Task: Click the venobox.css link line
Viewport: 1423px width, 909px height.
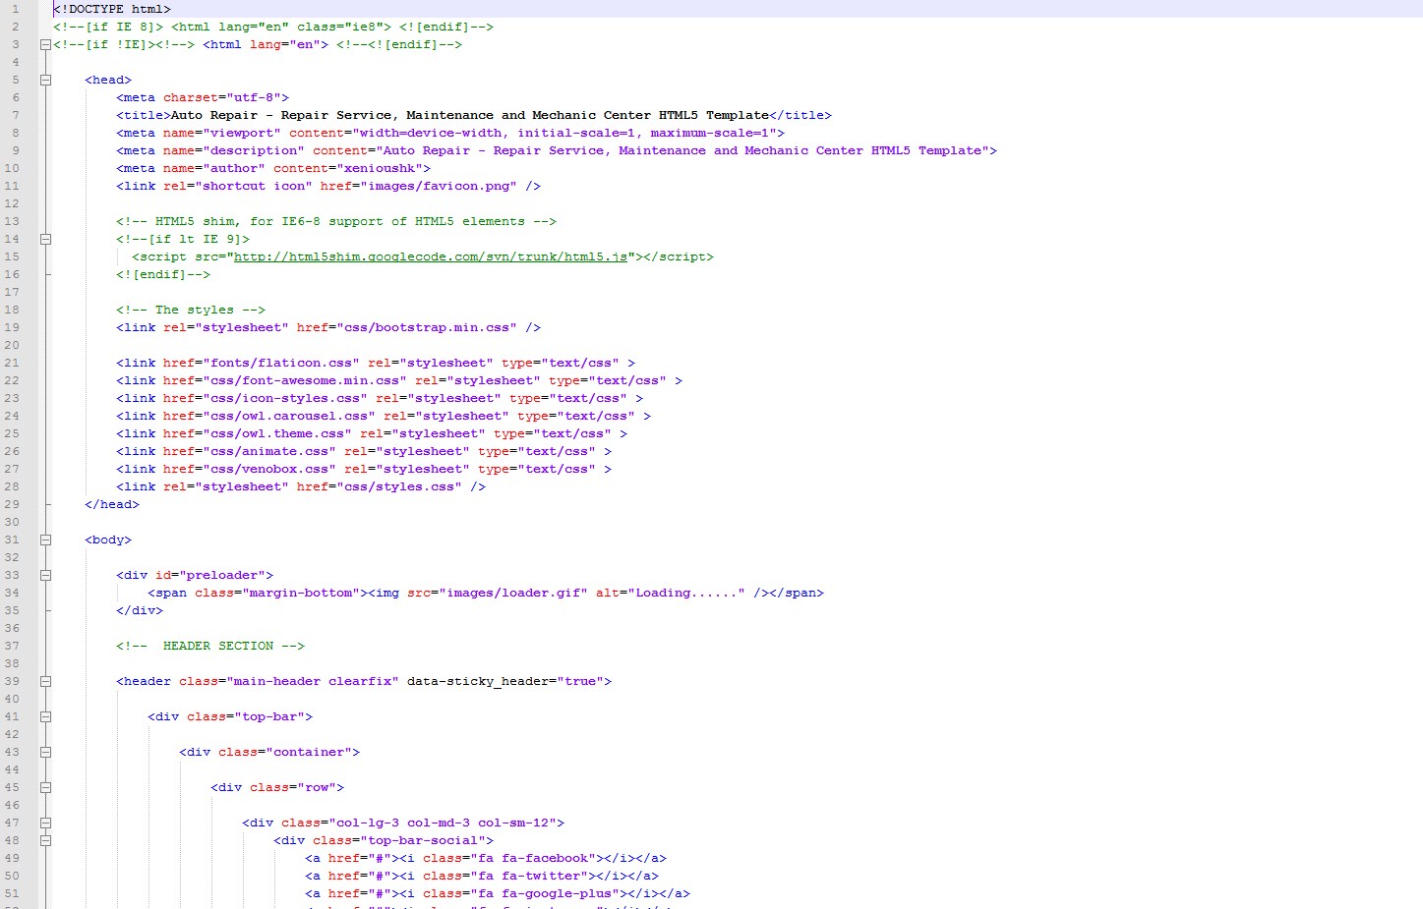Action: (x=364, y=469)
